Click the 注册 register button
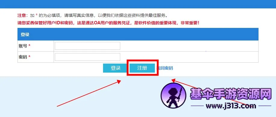Screen dimensions: 276x117 (x=142, y=68)
